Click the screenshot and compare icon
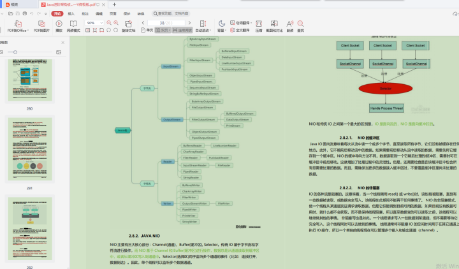The width and height of the screenshot is (459, 269). [274, 24]
